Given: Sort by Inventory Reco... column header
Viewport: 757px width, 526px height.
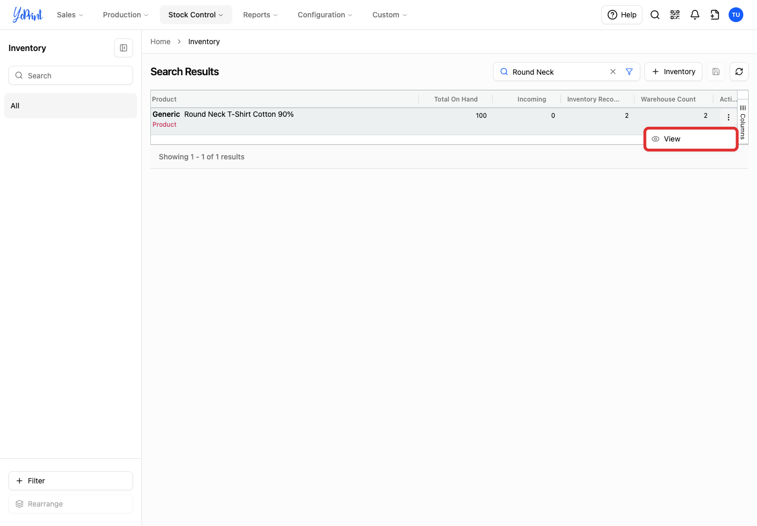Looking at the screenshot, I should click(x=598, y=99).
